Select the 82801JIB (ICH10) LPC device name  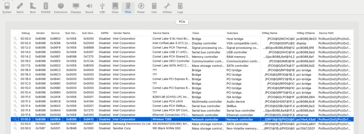(171, 97)
